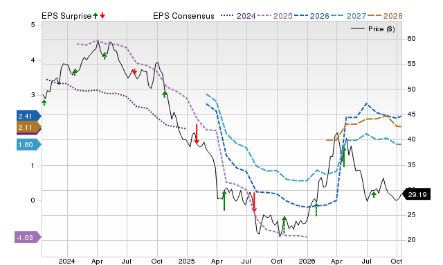The height and width of the screenshot is (265, 443).
Task: Click the 0 on the EPS axis
Action: (33, 200)
